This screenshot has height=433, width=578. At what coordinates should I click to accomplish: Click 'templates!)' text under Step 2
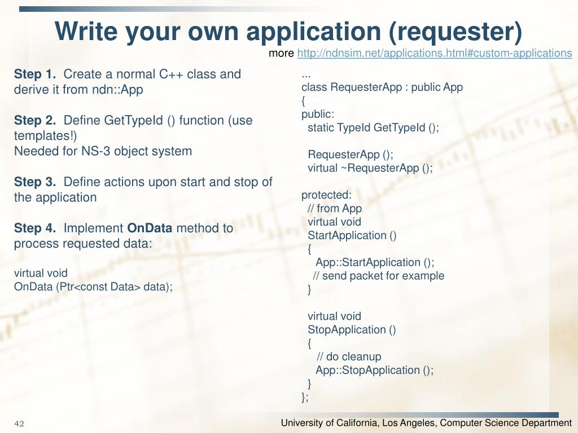tap(45, 136)
